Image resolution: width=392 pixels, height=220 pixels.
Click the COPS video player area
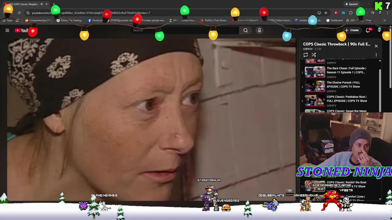pos(152,120)
